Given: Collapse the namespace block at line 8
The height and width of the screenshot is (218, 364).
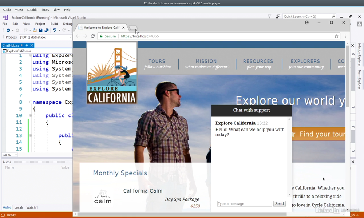Looking at the screenshot, I should pyautogui.click(x=31, y=102).
